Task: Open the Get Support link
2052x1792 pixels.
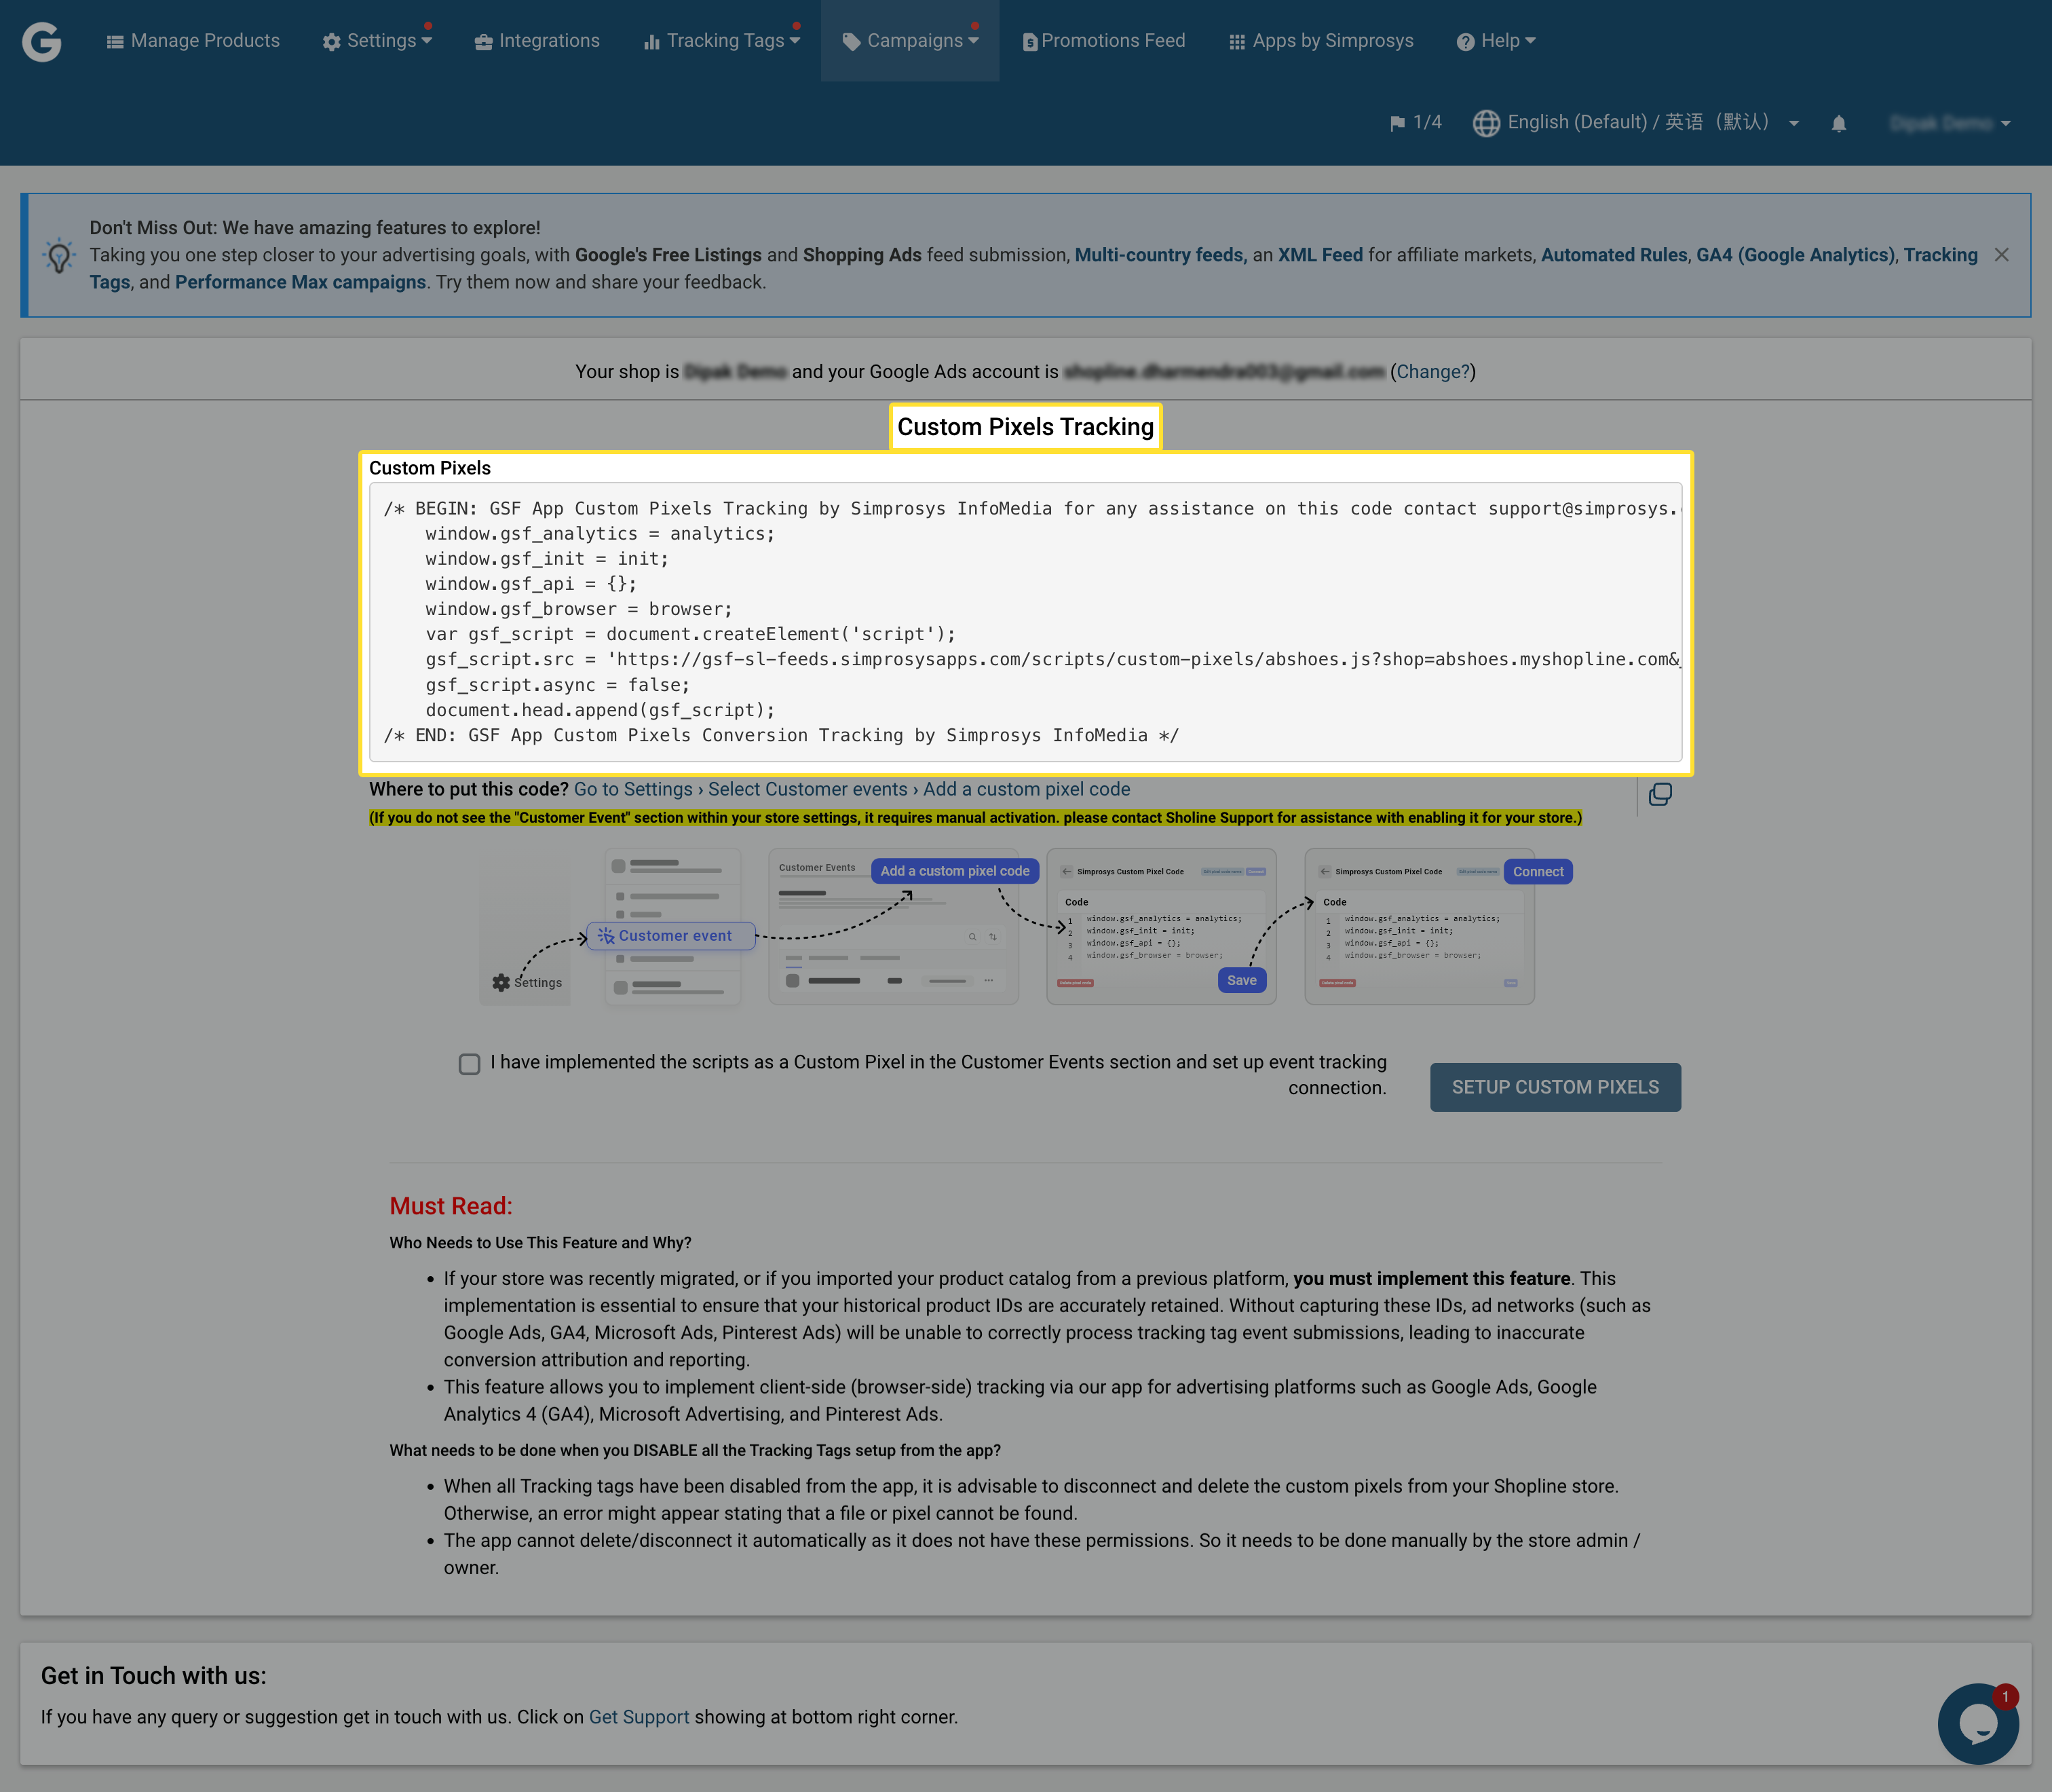Action: pos(639,1717)
